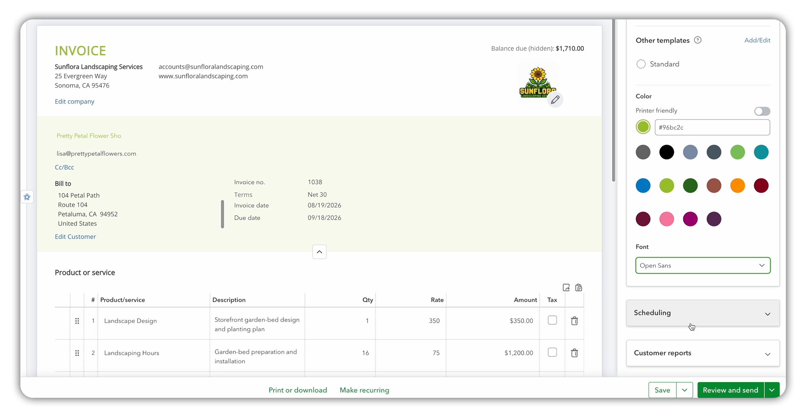The image size is (807, 420).
Task: Toggle the Printer friendly switch
Action: coord(762,111)
